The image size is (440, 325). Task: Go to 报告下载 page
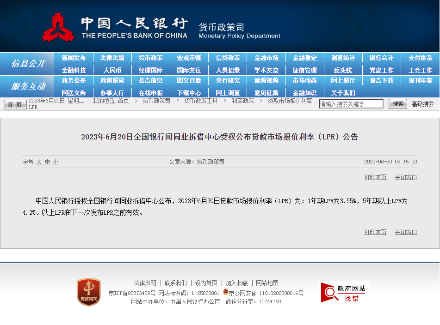pyautogui.click(x=381, y=81)
